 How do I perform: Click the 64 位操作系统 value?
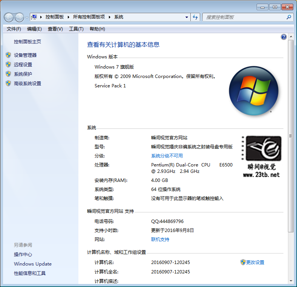166,189
